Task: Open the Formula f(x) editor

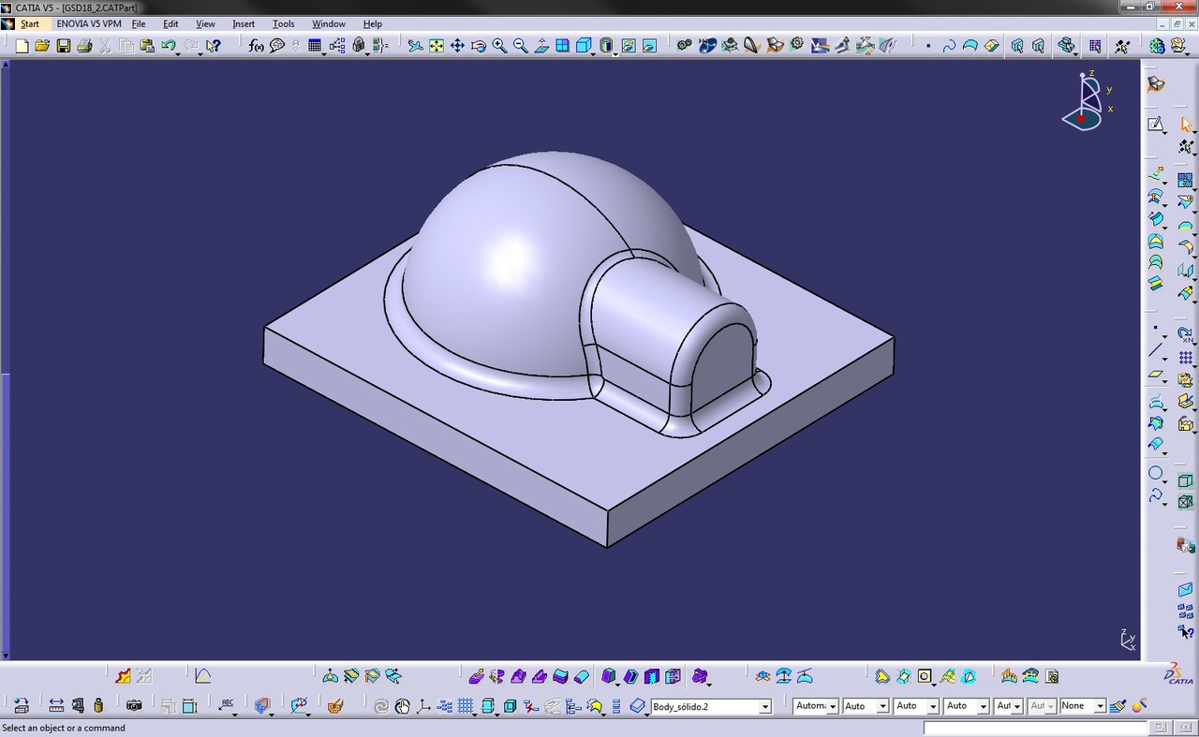Action: (x=257, y=45)
